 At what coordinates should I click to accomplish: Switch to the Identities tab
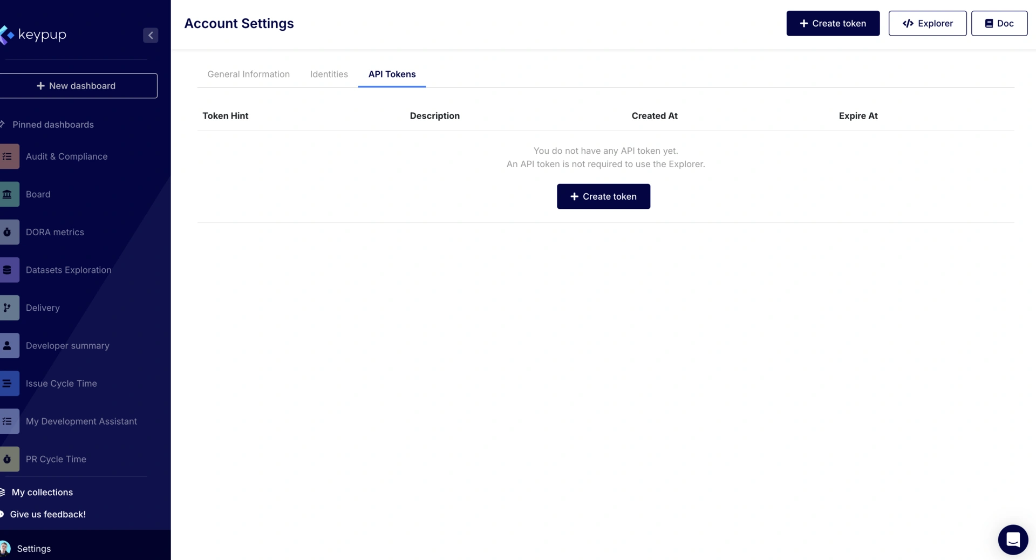[329, 74]
